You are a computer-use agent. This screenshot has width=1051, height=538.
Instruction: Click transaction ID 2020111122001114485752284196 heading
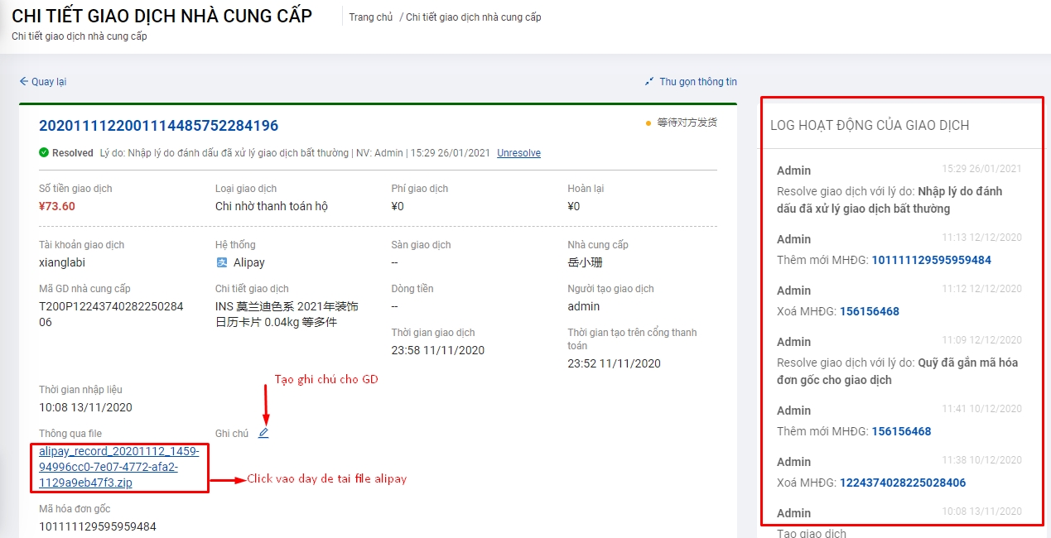click(158, 126)
